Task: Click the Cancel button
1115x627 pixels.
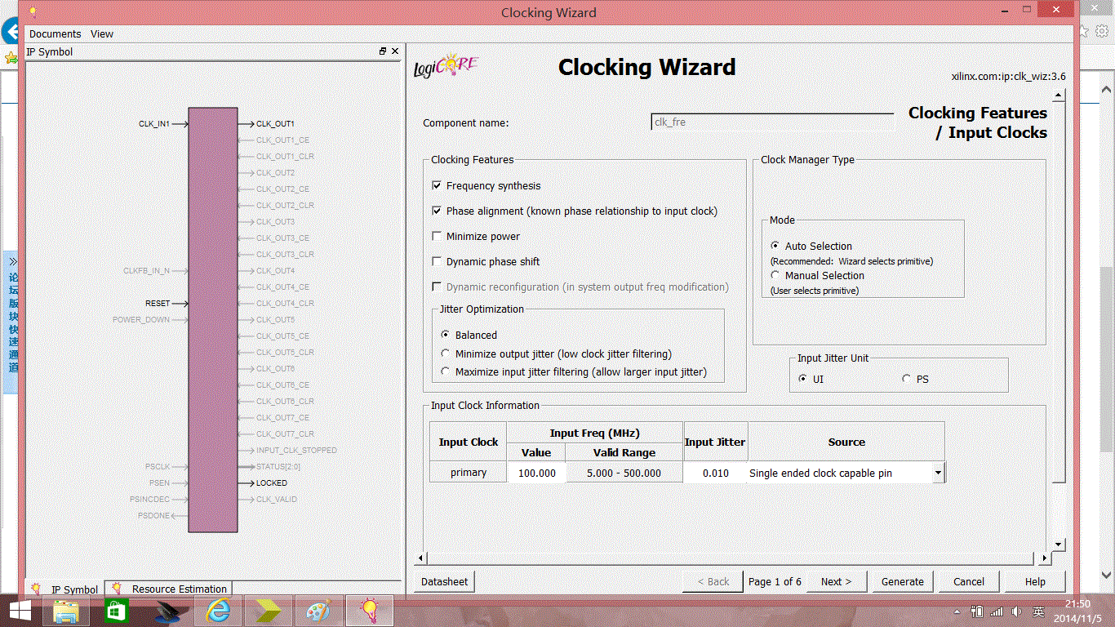Action: (x=969, y=582)
